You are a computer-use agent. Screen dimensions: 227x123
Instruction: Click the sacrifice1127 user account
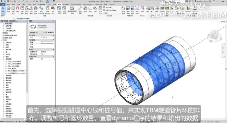tap(202, 1)
